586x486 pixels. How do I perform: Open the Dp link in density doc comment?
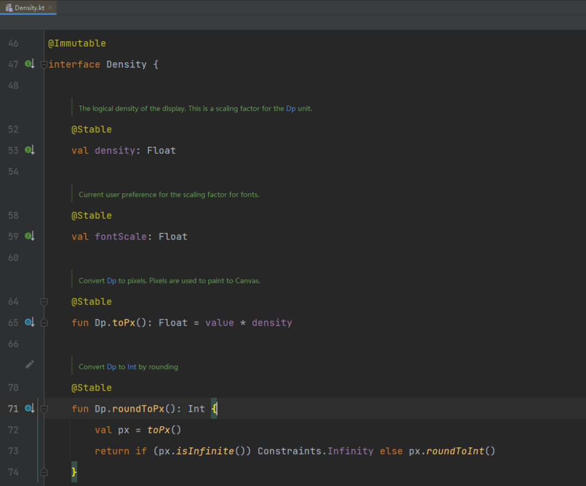click(291, 108)
